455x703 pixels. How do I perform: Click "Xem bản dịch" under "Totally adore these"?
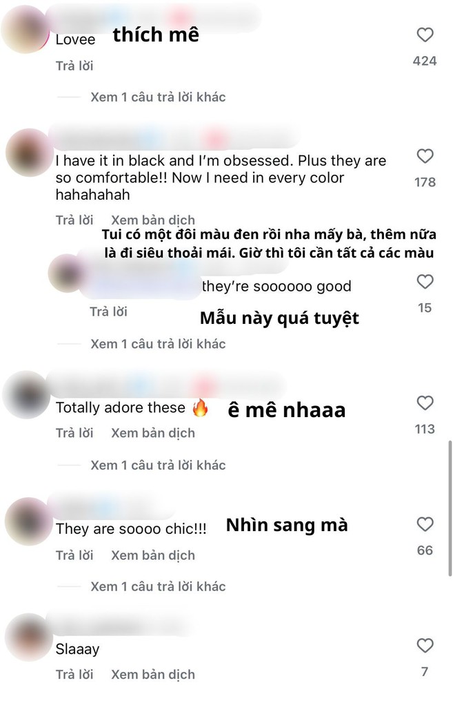153,433
